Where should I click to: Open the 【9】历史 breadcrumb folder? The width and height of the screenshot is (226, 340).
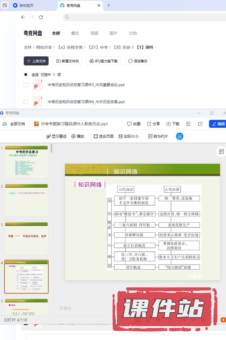122,47
